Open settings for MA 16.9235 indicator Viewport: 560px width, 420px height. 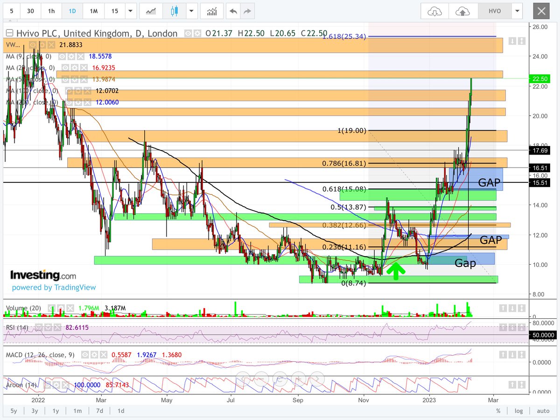[75, 68]
